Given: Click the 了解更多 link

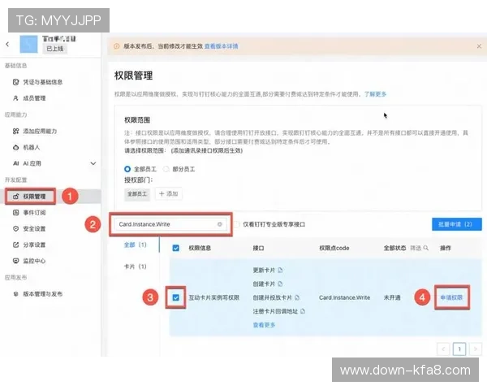Looking at the screenshot, I should (x=375, y=94).
